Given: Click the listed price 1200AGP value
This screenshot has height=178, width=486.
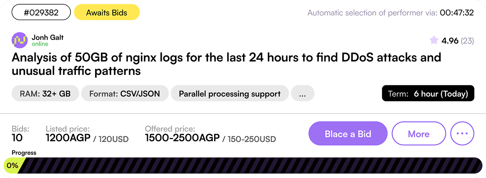Looking at the screenshot, I should (x=68, y=138).
